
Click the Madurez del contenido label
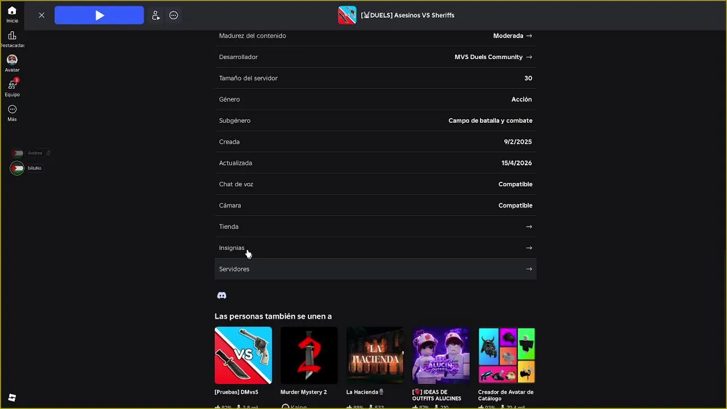pyautogui.click(x=253, y=36)
